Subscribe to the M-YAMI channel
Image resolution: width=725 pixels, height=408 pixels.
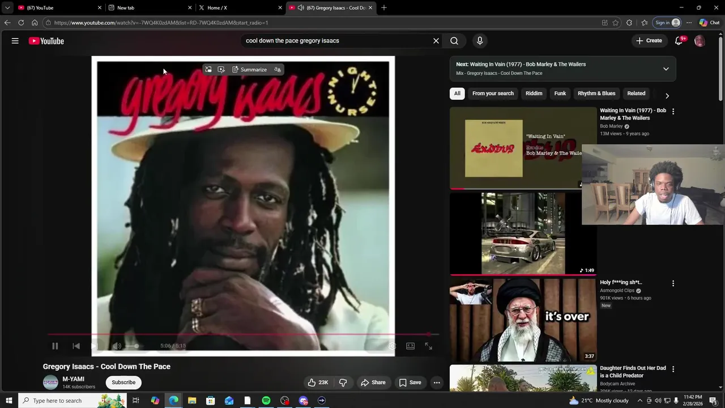pyautogui.click(x=123, y=382)
